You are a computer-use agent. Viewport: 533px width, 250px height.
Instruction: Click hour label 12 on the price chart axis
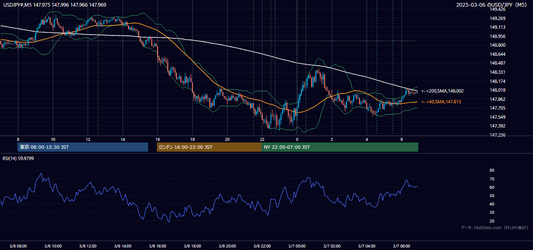(x=88, y=139)
